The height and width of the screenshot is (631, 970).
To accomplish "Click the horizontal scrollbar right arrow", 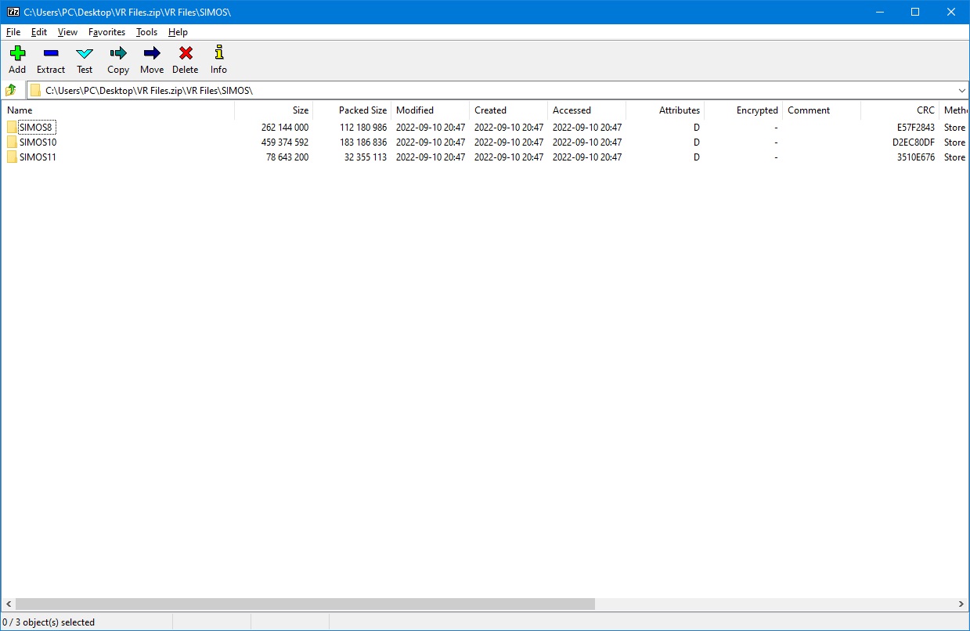I will click(962, 604).
